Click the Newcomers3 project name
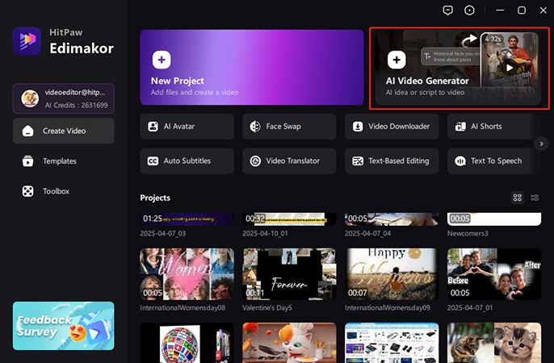 [x=468, y=234]
